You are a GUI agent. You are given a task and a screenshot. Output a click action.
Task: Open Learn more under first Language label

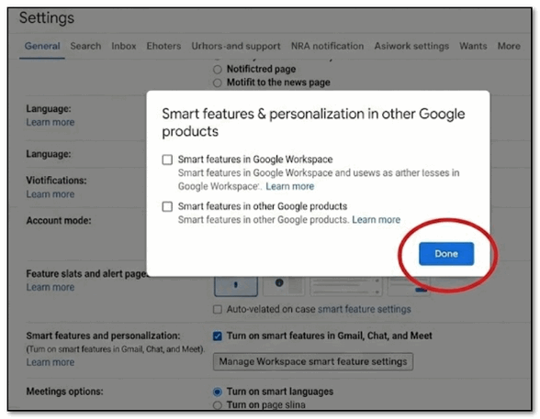[51, 122]
